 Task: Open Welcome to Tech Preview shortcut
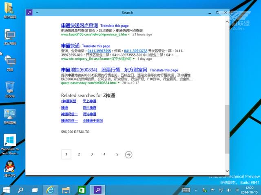[10, 144]
